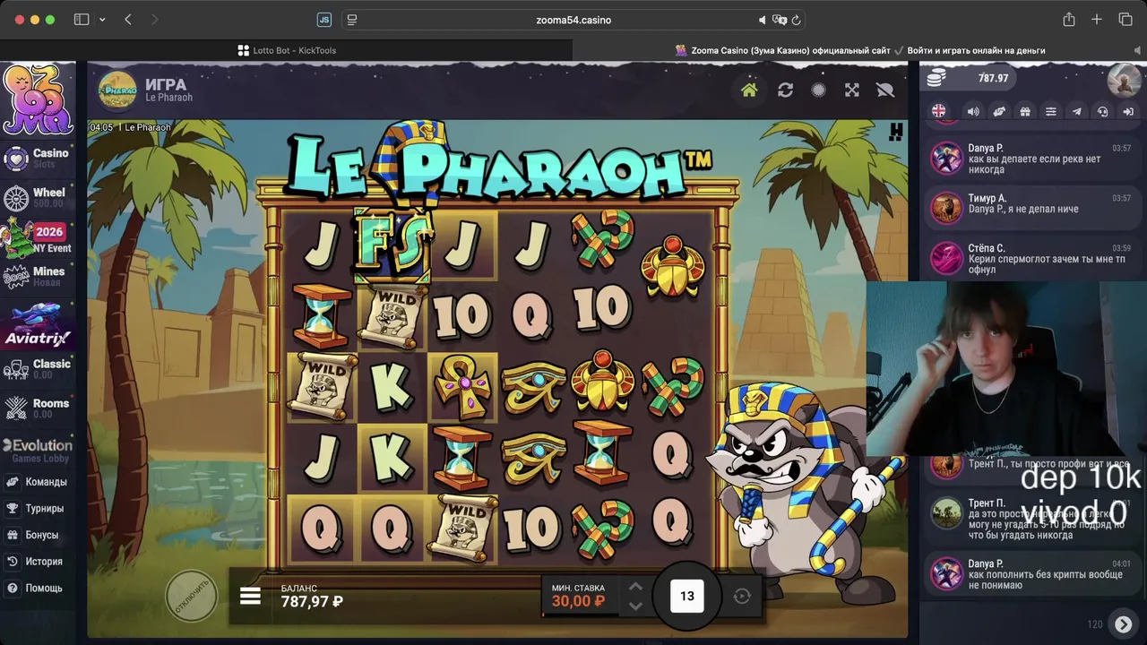Screen dimensions: 1147x645
Task: Open the Classic game mode
Action: pos(38,368)
